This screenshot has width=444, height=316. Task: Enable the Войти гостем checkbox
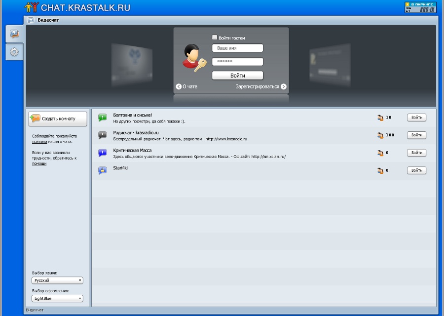(x=215, y=38)
